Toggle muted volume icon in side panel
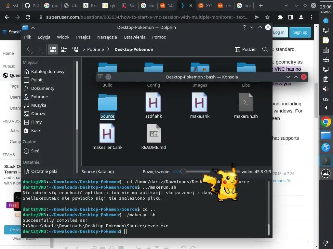 tap(326, 89)
